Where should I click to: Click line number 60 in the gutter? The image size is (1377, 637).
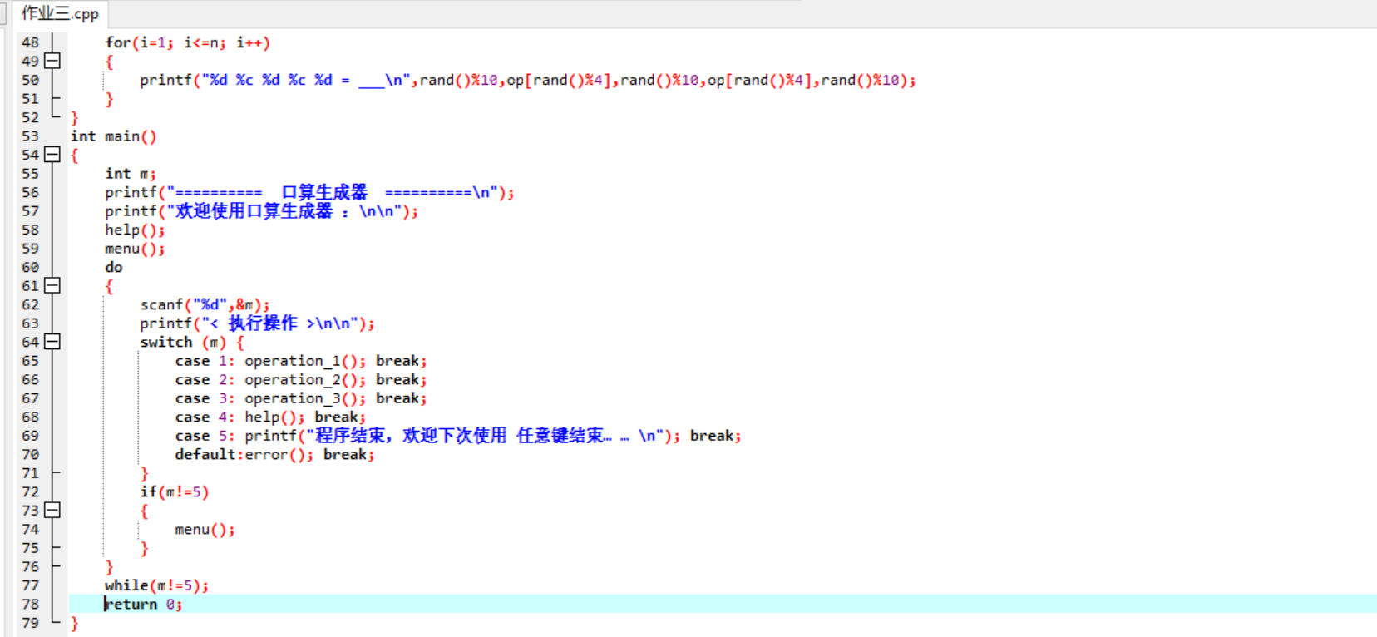[30, 267]
